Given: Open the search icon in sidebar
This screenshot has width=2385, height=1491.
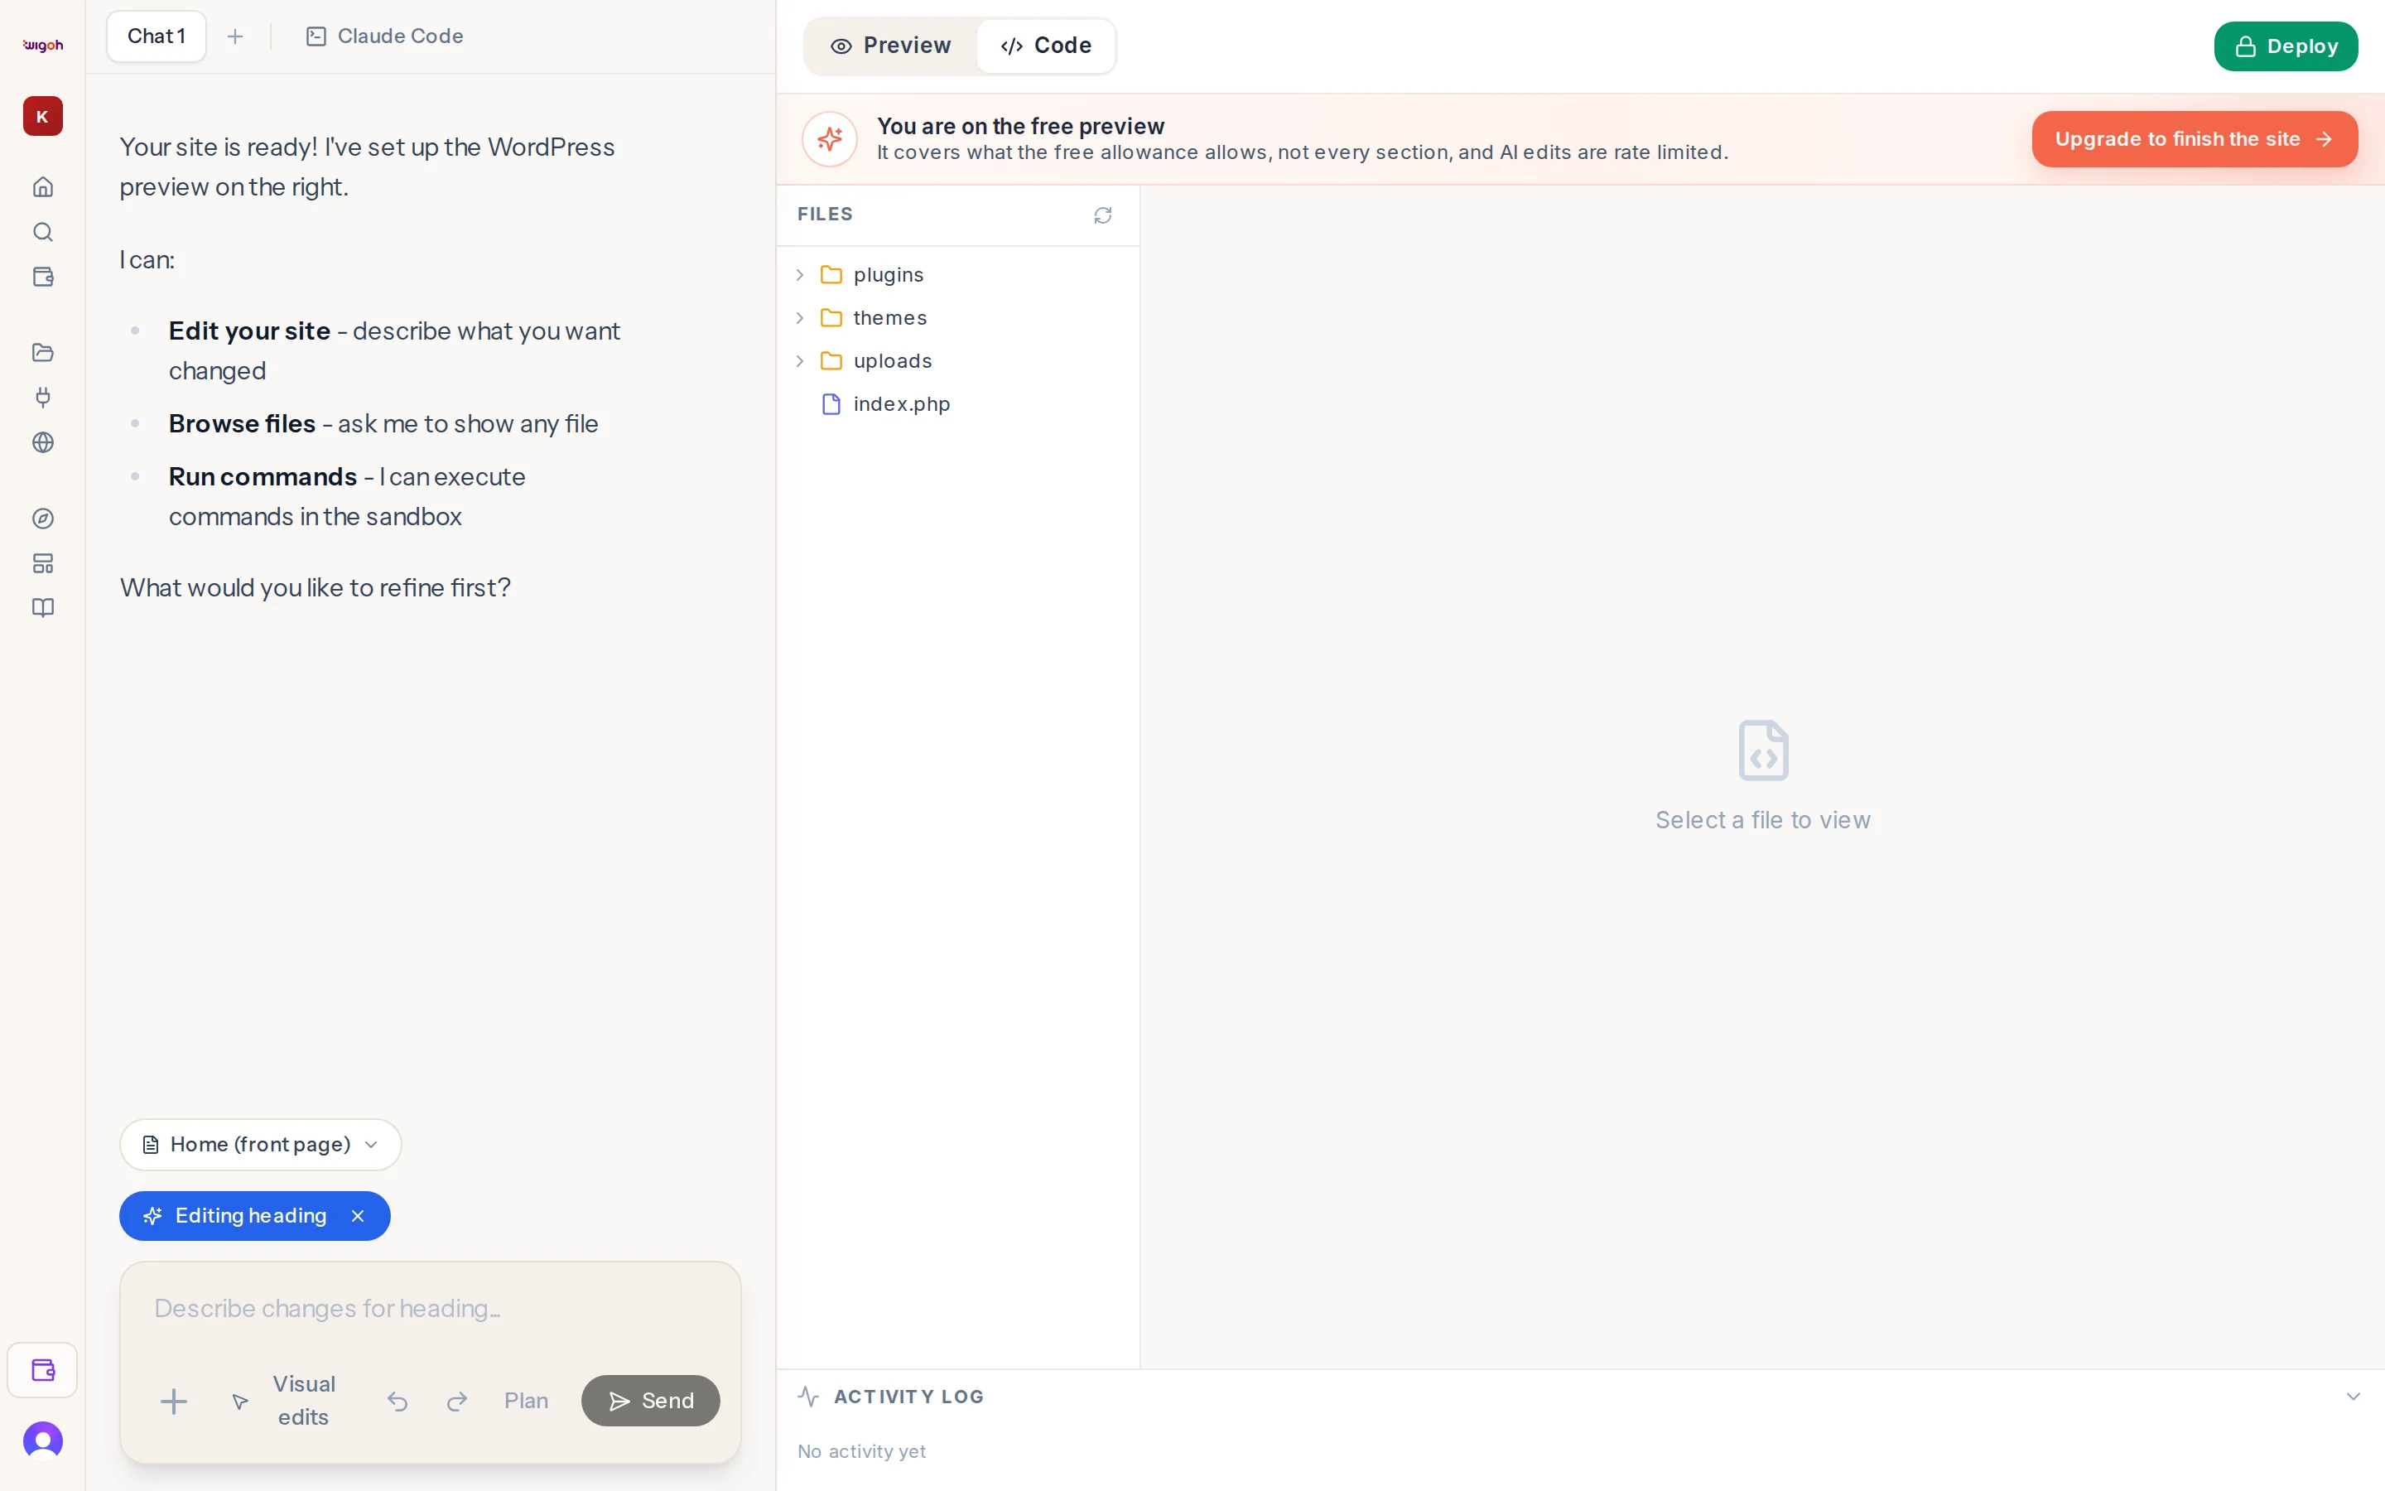Looking at the screenshot, I should (x=42, y=232).
